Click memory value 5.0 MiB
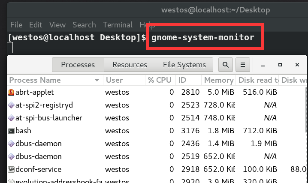This screenshot has height=183, width=308. click(x=221, y=92)
